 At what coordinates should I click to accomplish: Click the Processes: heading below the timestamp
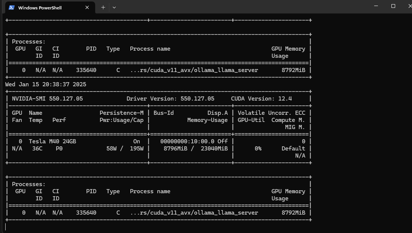coord(28,184)
